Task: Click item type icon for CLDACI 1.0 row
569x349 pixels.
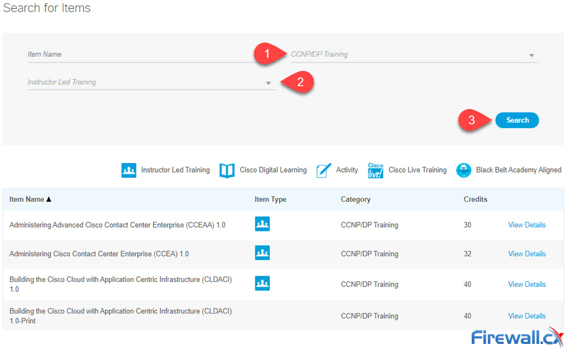Action: [262, 283]
